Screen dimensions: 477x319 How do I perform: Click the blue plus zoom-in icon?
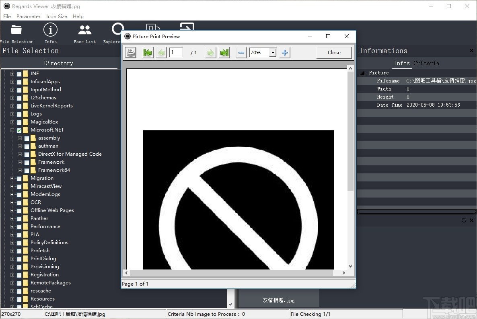coord(284,52)
